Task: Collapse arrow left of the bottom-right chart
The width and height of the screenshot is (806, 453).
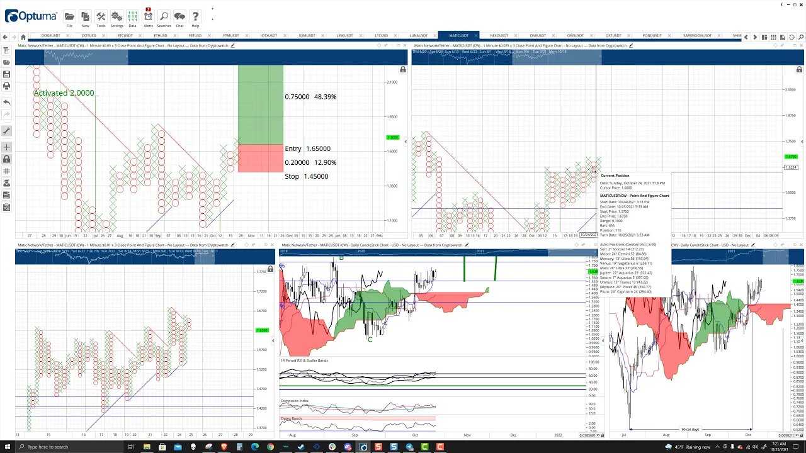Action: 603,340
